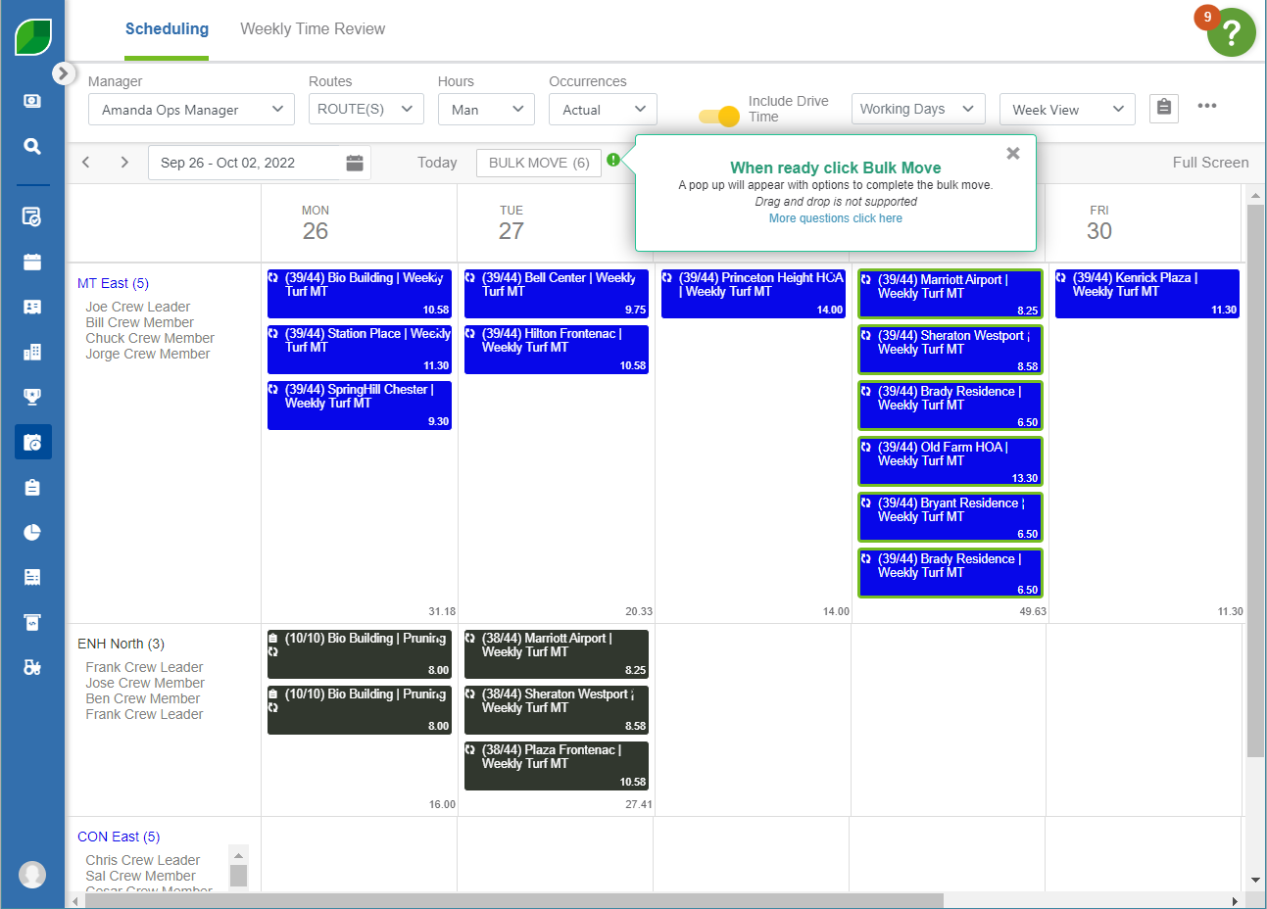Click the user avatar in sidebar
1267x909 pixels.
(x=32, y=874)
